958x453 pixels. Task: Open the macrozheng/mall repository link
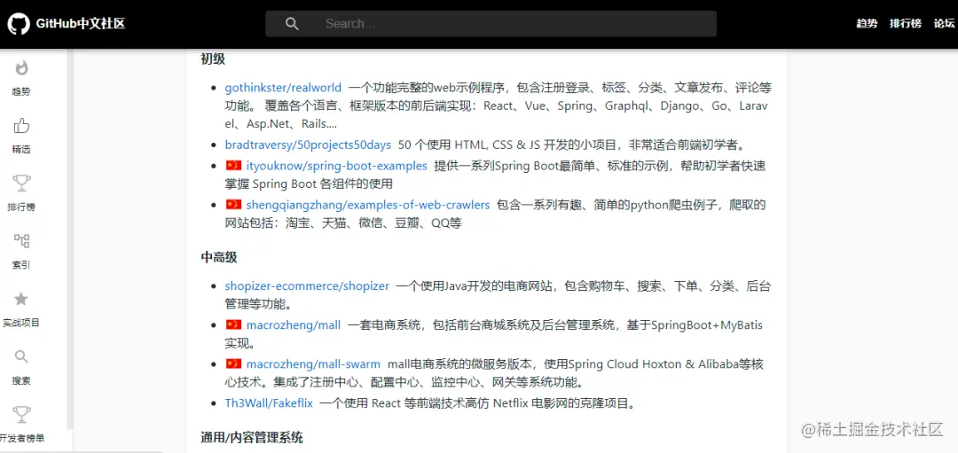pyautogui.click(x=294, y=325)
